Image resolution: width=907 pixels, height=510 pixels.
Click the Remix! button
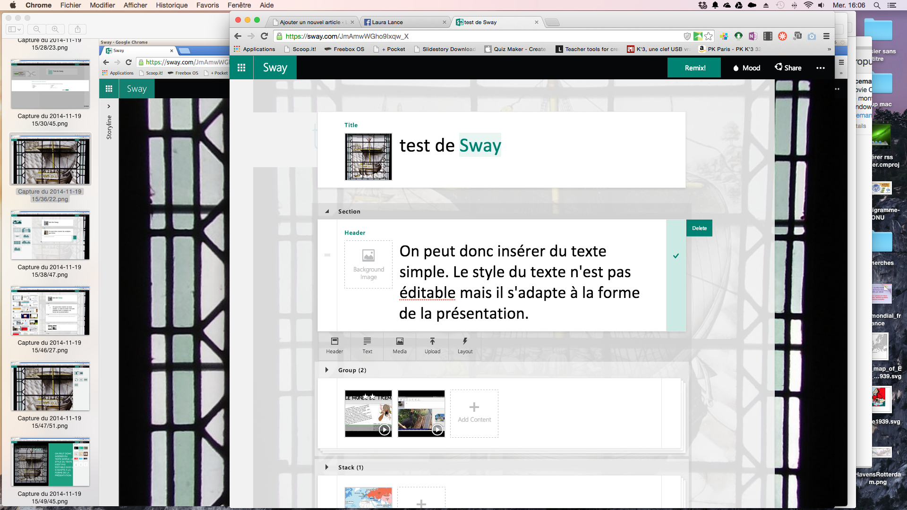pos(694,68)
